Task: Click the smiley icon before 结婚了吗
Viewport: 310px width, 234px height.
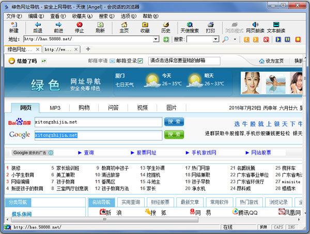Action: coord(12,61)
